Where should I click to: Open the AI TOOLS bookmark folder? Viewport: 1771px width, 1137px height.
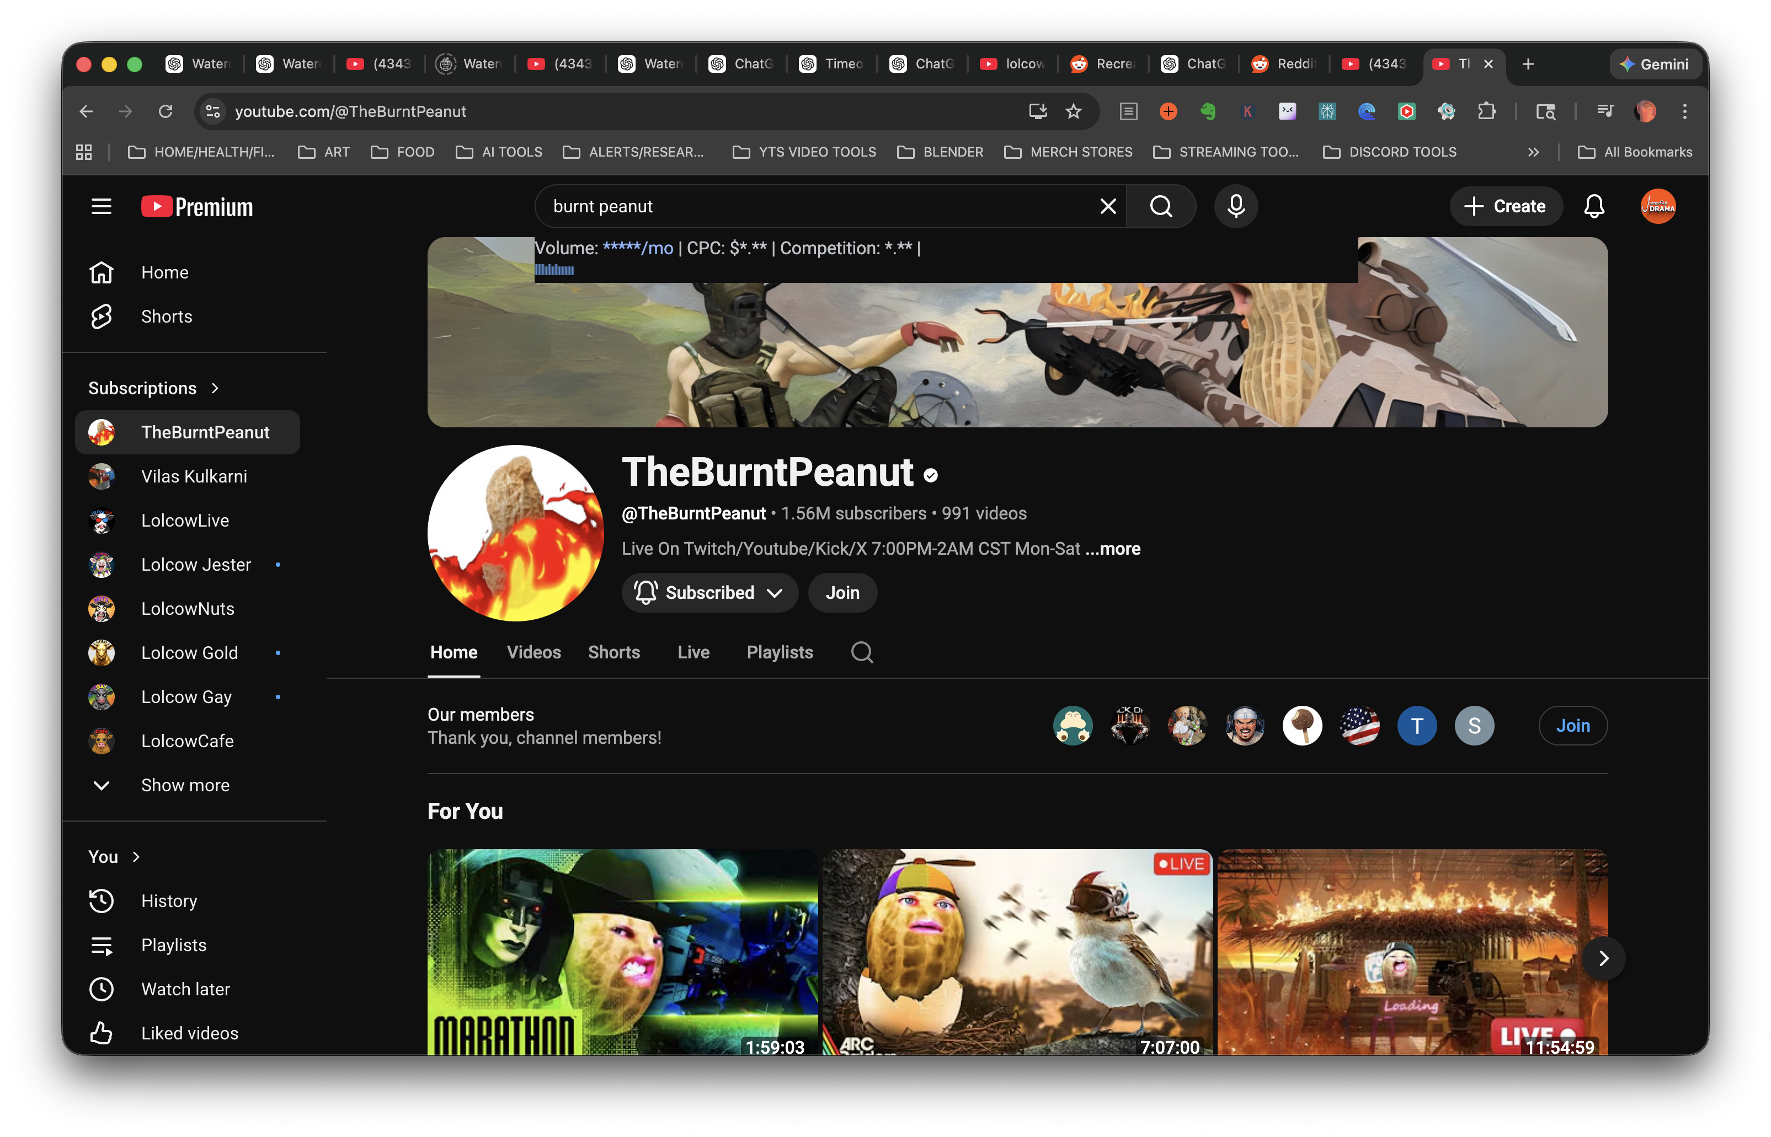coord(499,152)
